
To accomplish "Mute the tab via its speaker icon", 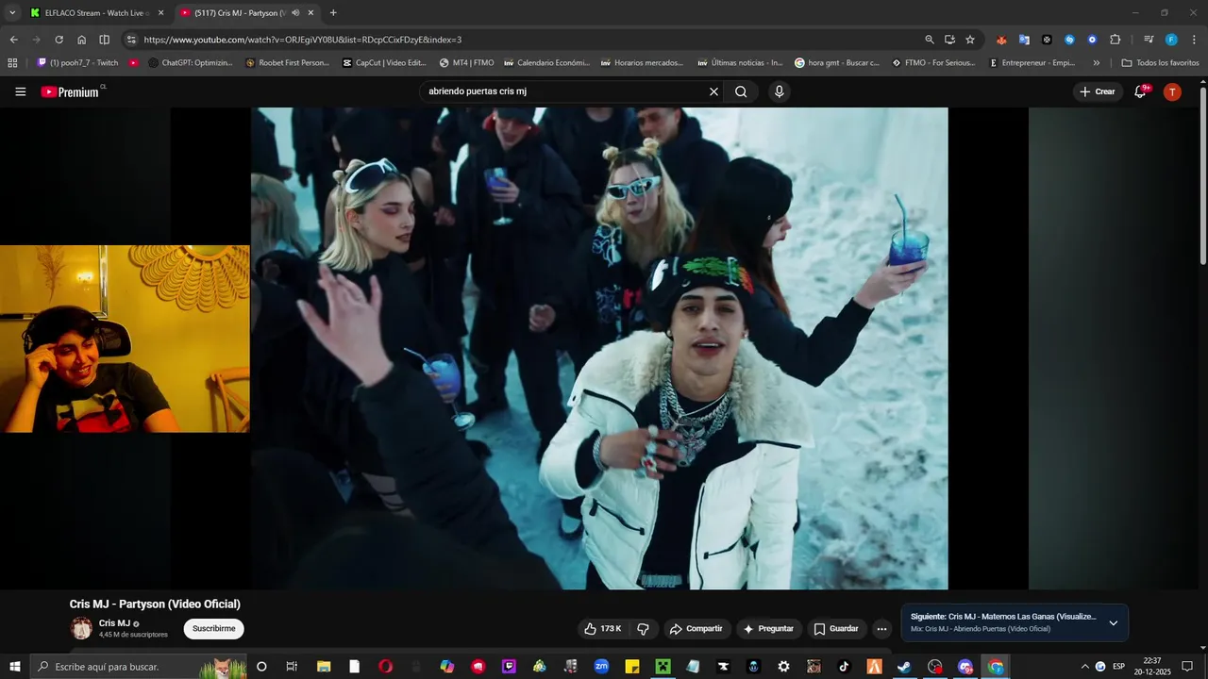I will pos(295,13).
